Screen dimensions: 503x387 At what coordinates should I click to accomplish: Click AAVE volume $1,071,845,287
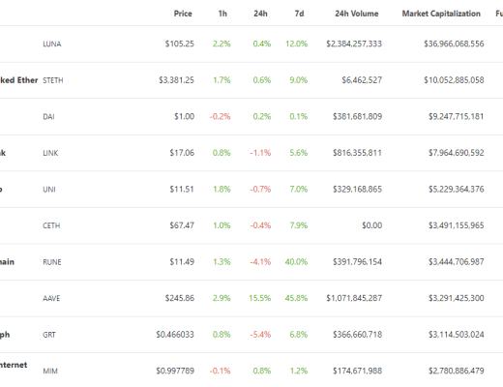tap(354, 298)
